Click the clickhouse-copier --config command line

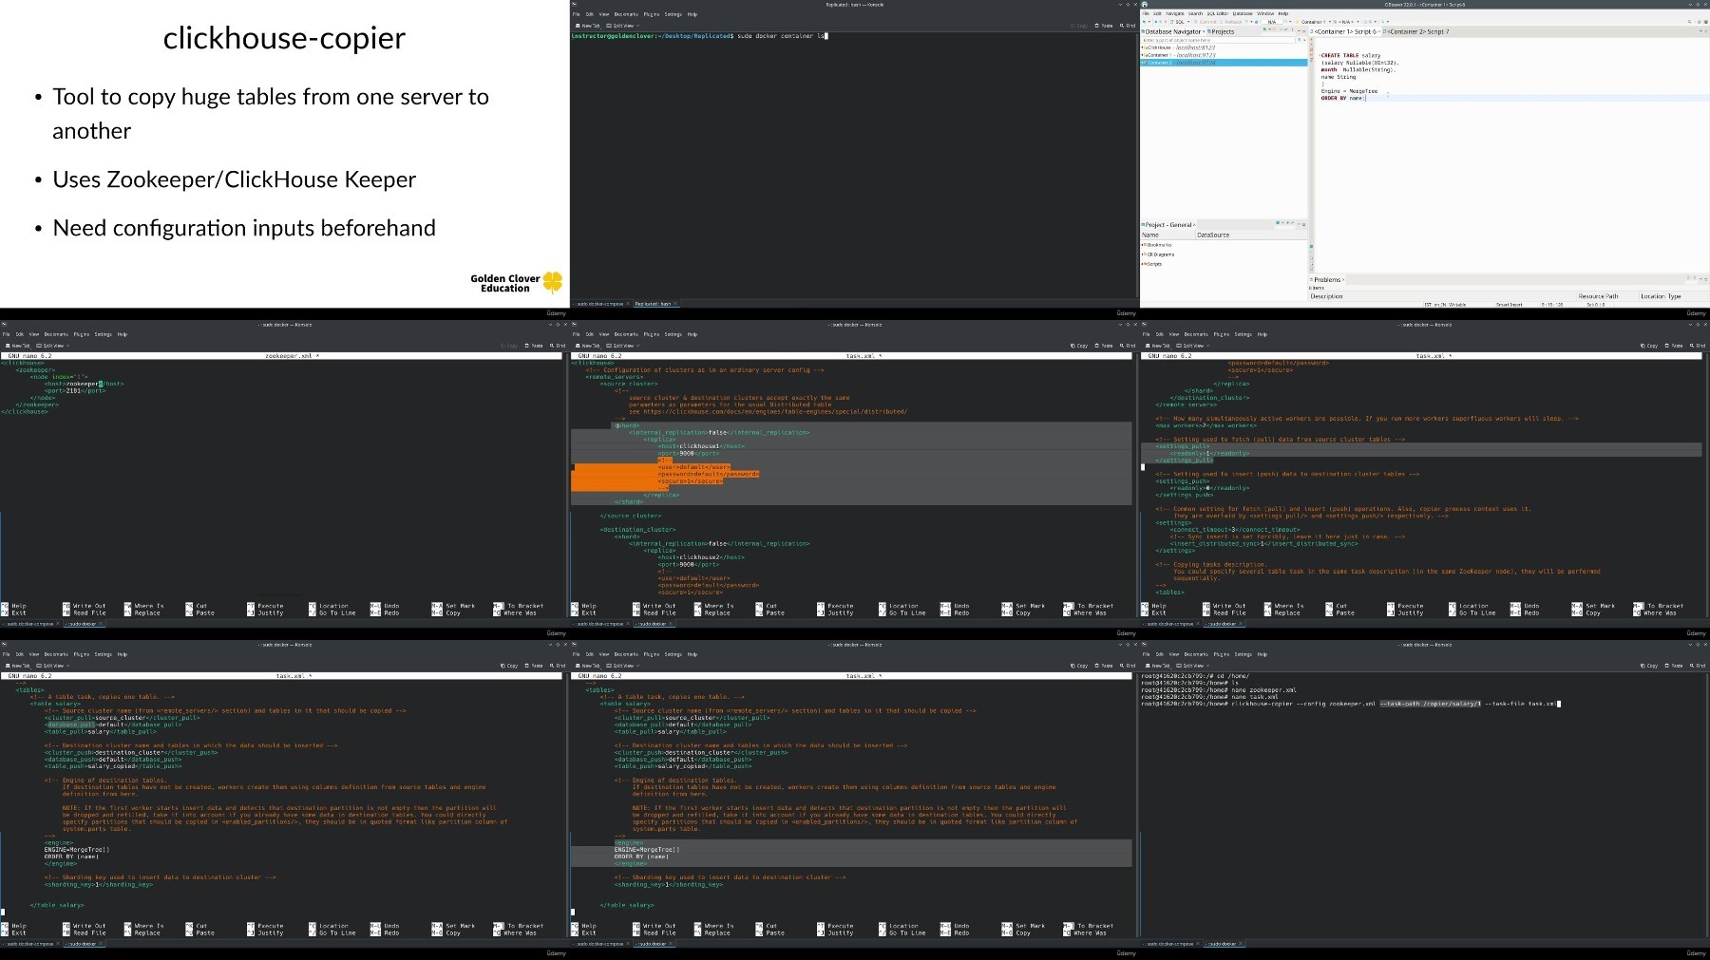tap(1395, 704)
